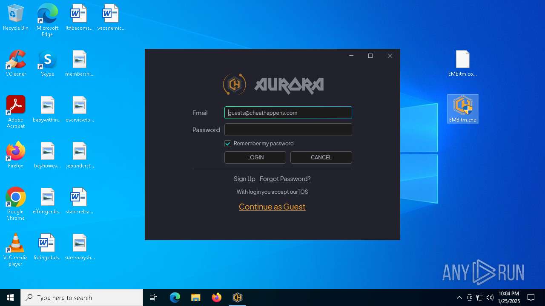Viewport: 545px width, 306px height.
Task: Open the taskbar clock and date
Action: 508,297
